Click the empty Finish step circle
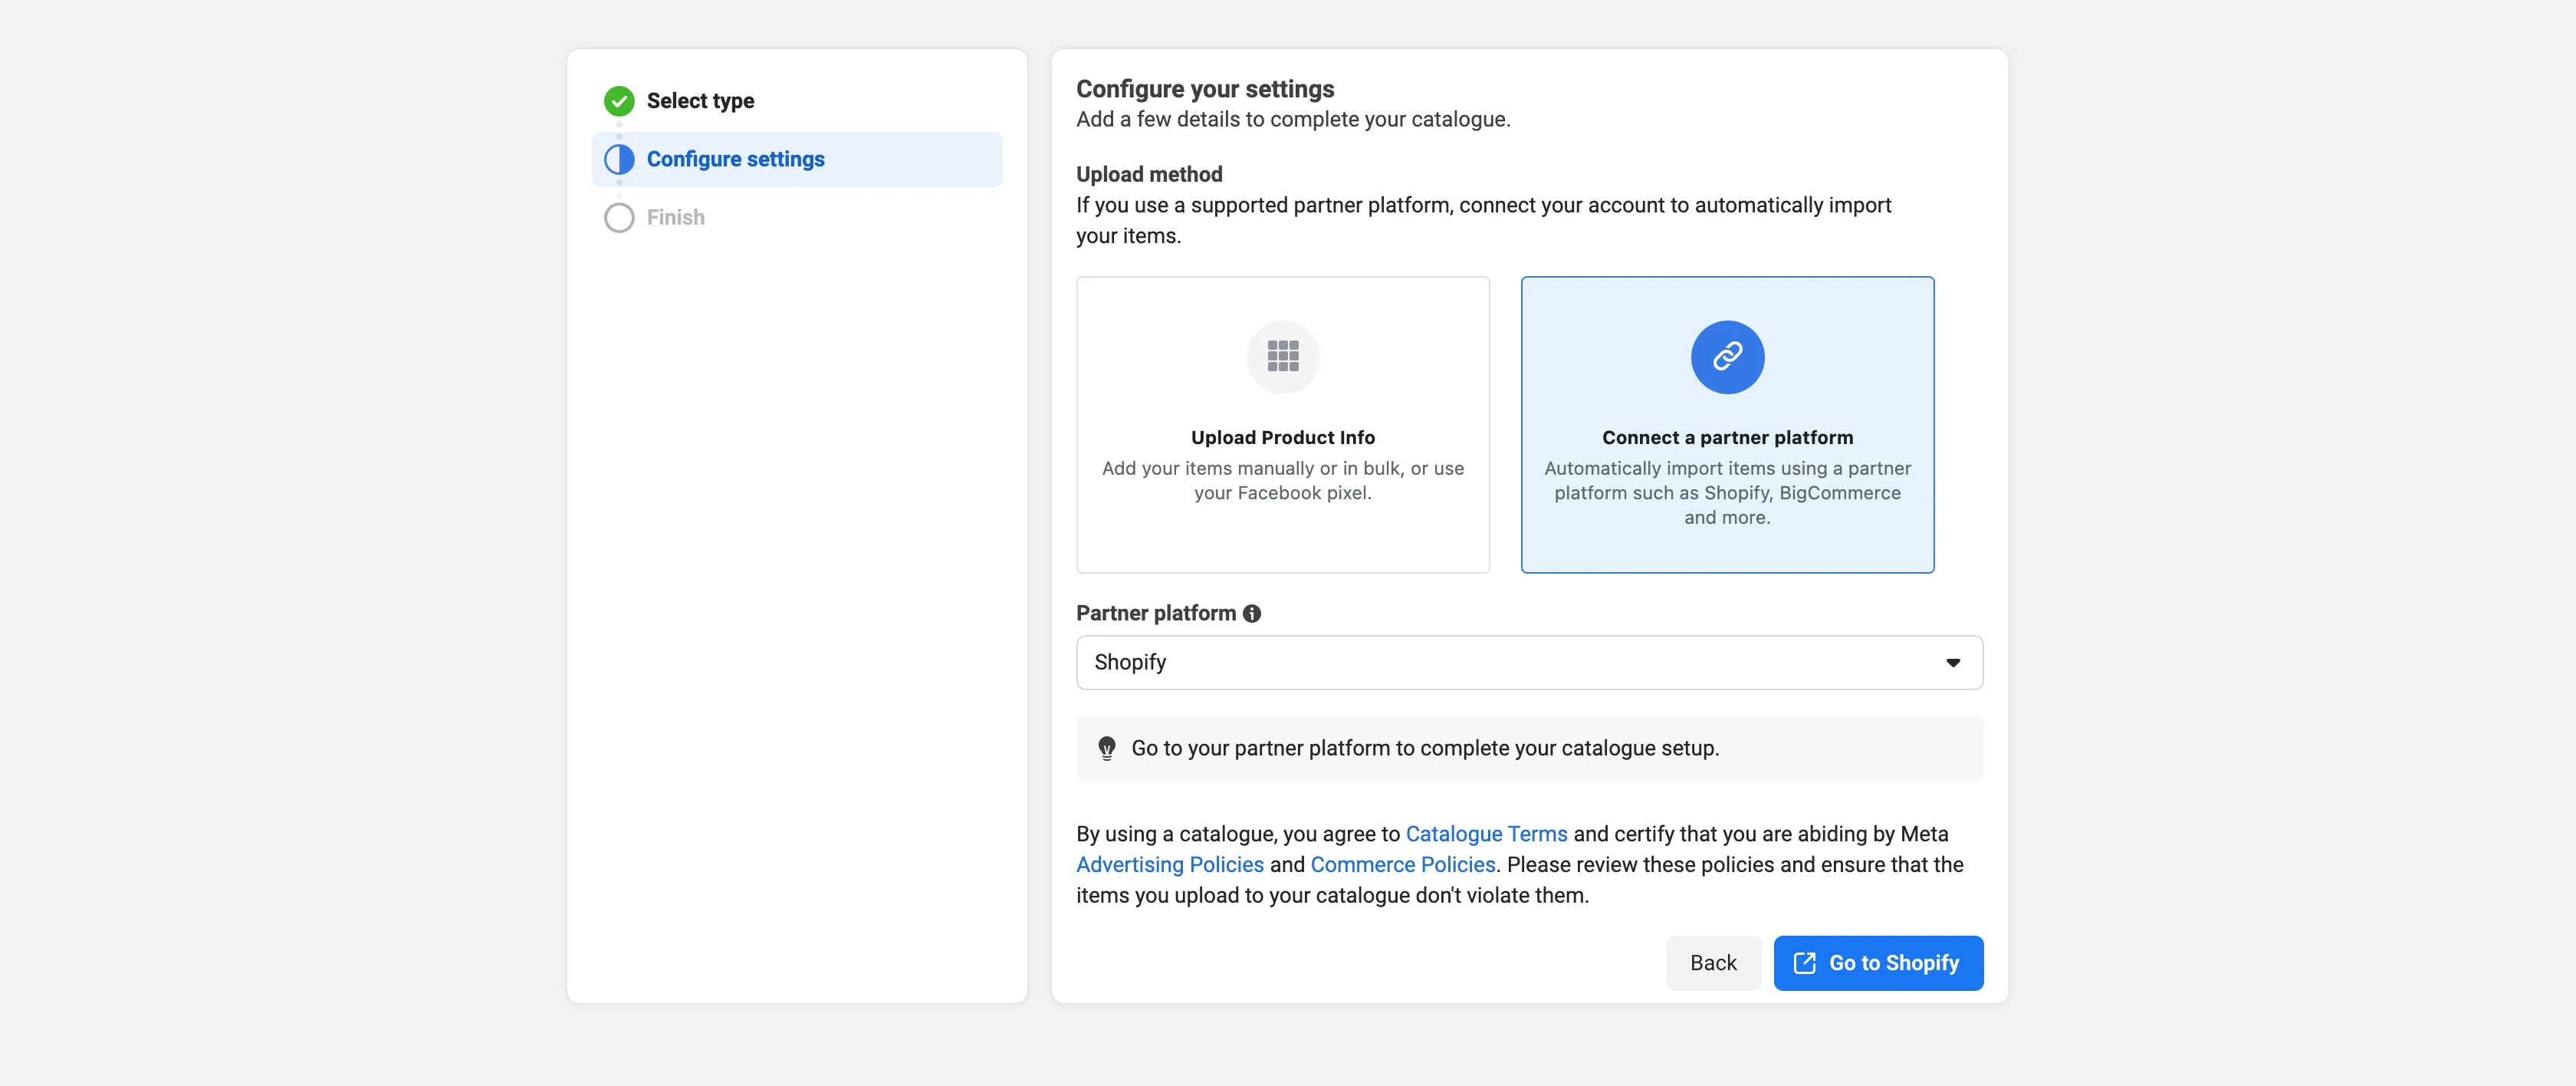 [619, 218]
